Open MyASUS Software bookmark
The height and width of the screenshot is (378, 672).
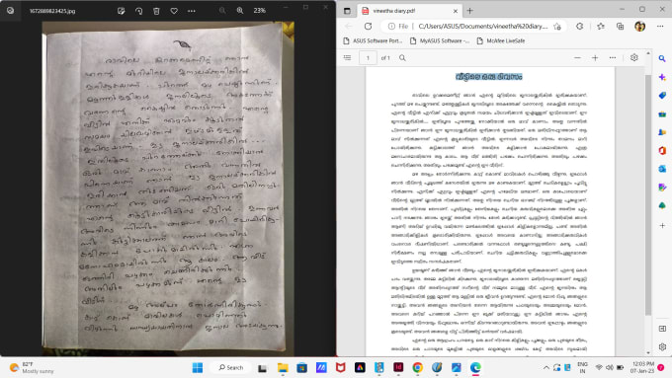point(440,40)
